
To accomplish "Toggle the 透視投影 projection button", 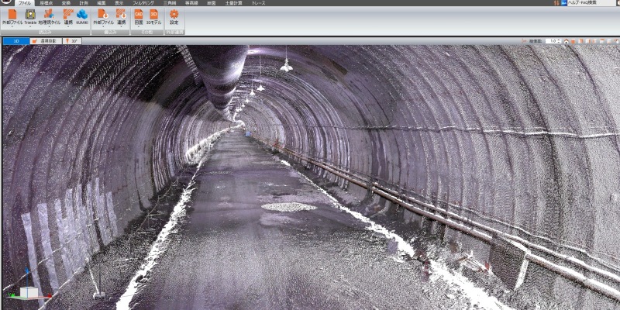I will pos(46,41).
